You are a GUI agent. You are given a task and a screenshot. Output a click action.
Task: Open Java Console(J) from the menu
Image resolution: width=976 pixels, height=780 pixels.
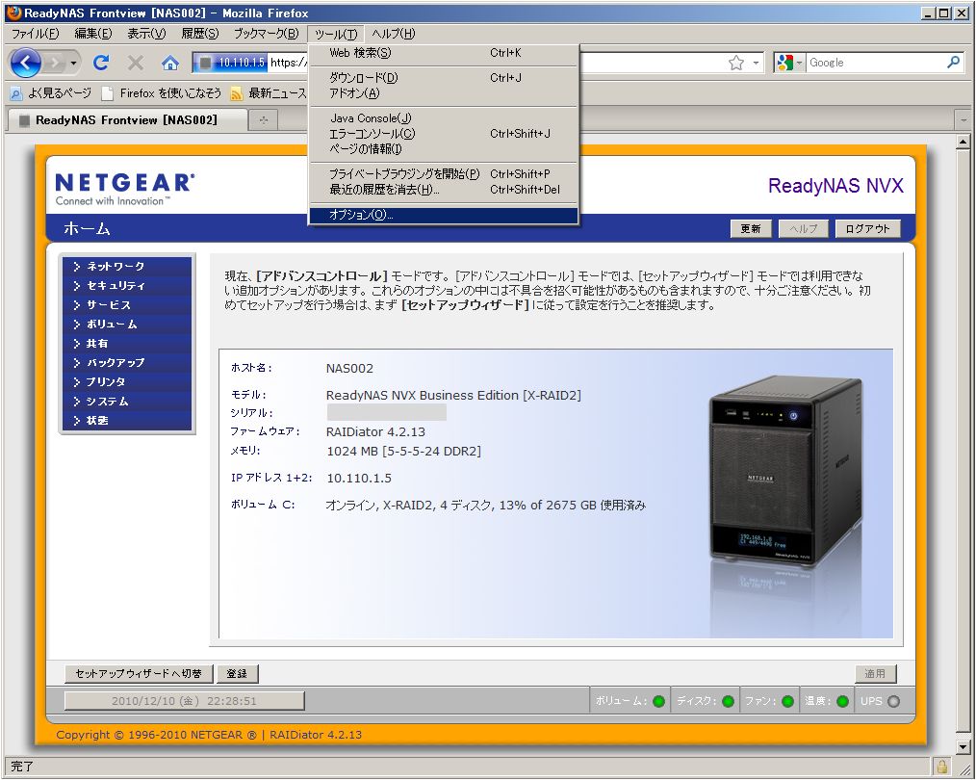tap(443, 118)
